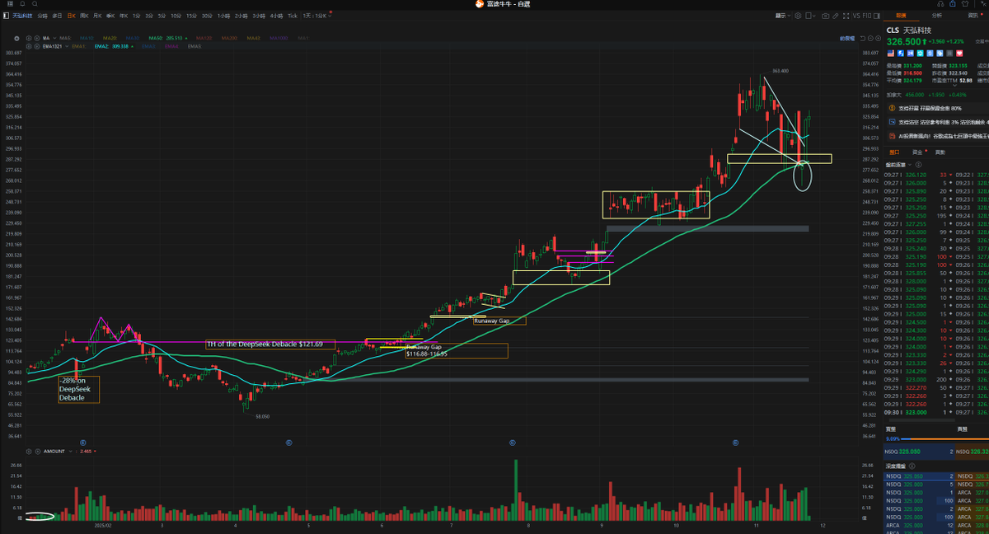Image resolution: width=989 pixels, height=534 pixels.
Task: Collapse indicator legends round toggle
Action: point(16,38)
